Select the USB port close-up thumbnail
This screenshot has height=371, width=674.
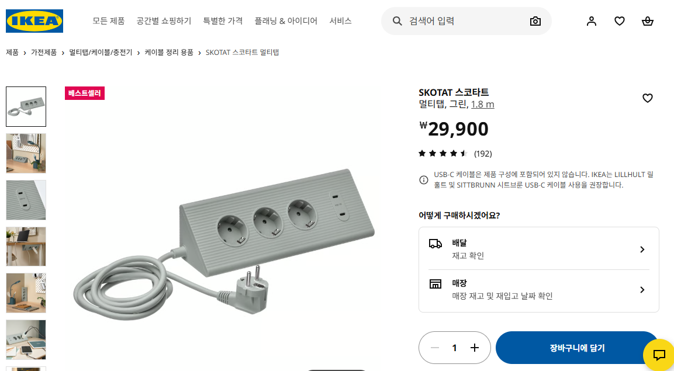click(26, 200)
